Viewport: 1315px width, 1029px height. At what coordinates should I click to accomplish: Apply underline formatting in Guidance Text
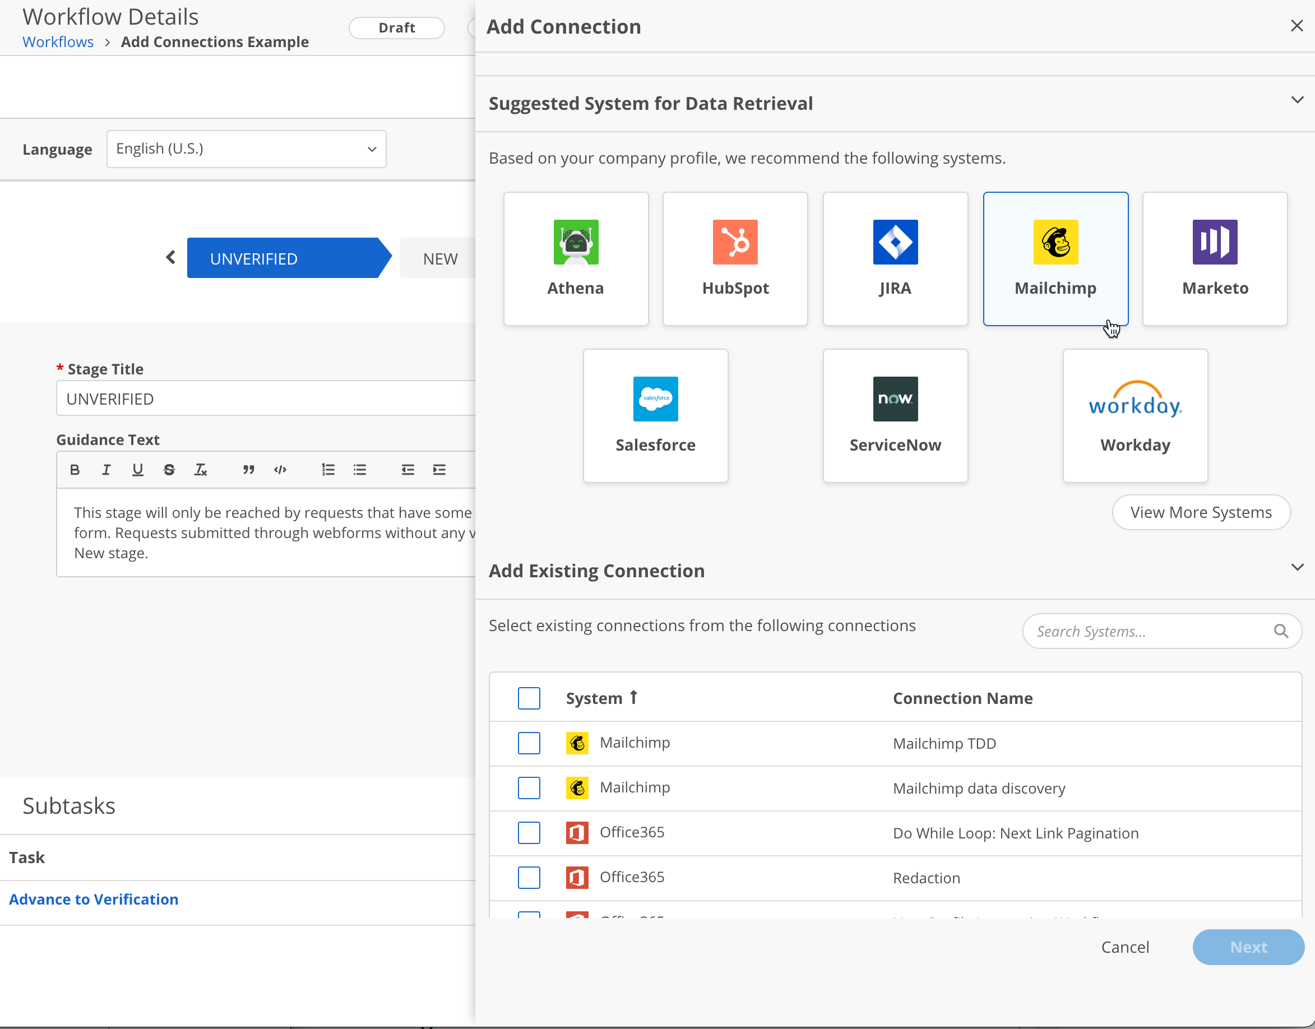137,470
